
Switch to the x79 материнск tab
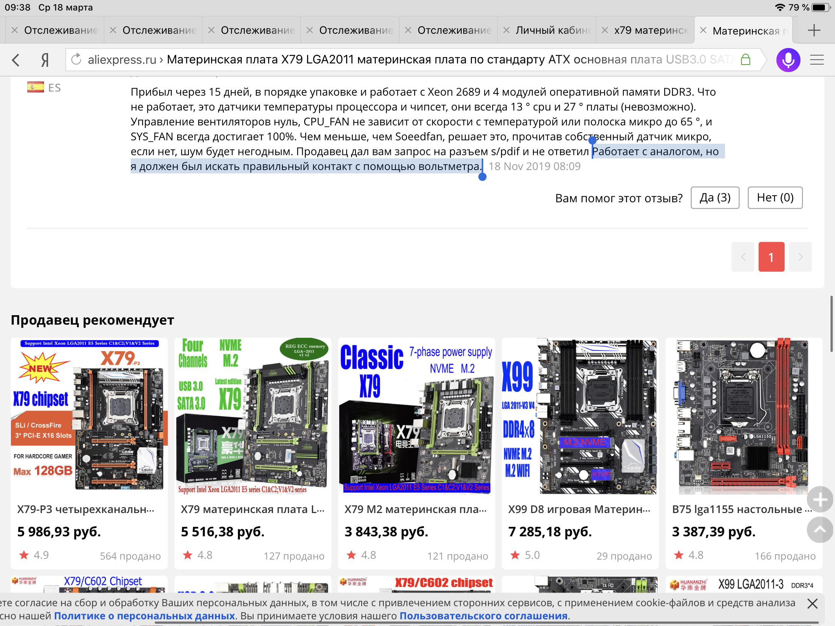(651, 30)
